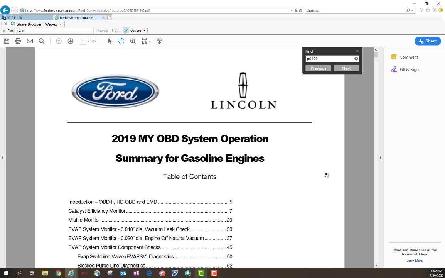Open Introduction – OBD-II contents entry
The width and height of the screenshot is (445, 278).
tap(150, 202)
